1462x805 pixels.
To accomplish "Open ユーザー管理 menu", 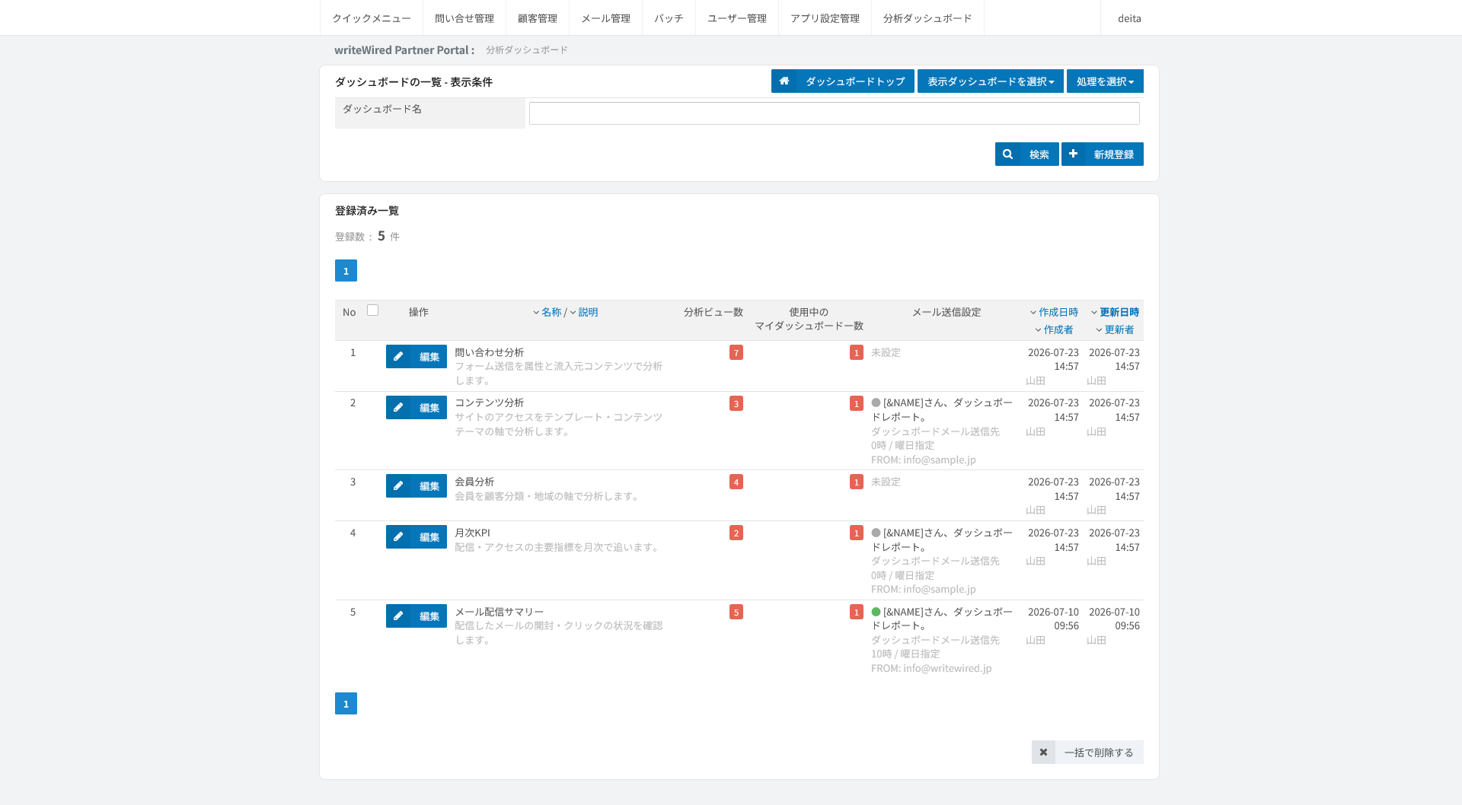I will [x=737, y=17].
